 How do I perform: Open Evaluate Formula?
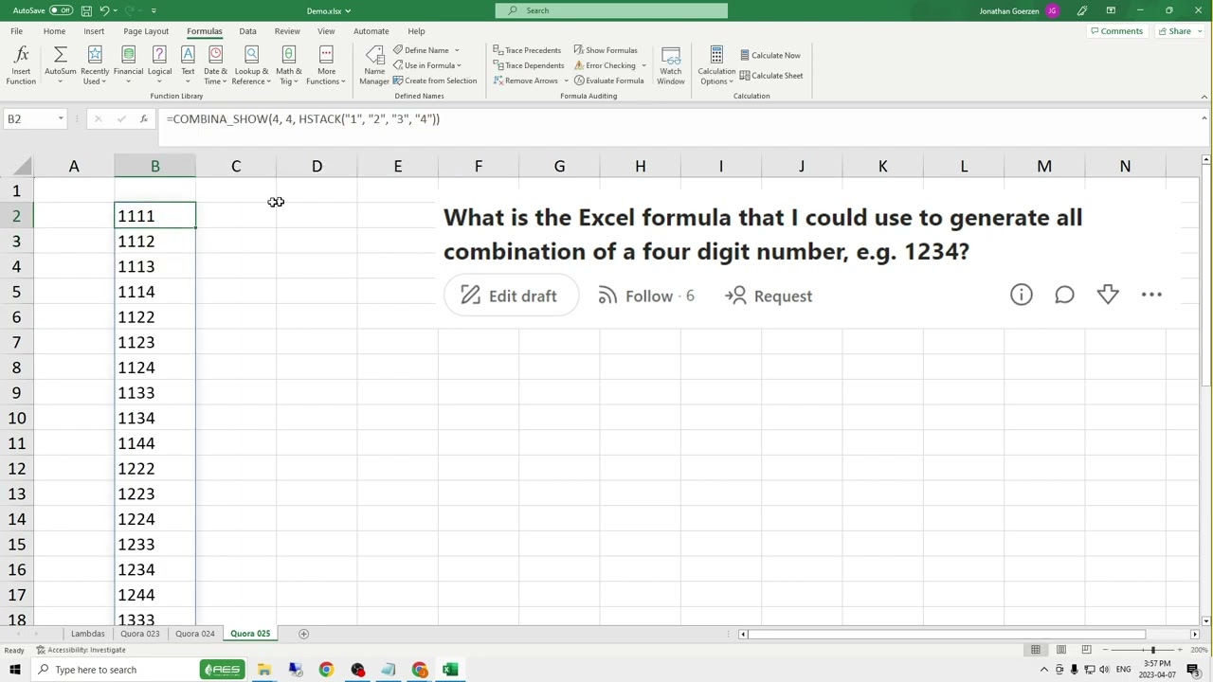click(608, 81)
